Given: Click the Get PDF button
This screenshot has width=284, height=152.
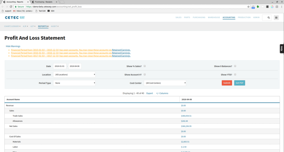Looking at the screenshot, I should [x=239, y=83].
